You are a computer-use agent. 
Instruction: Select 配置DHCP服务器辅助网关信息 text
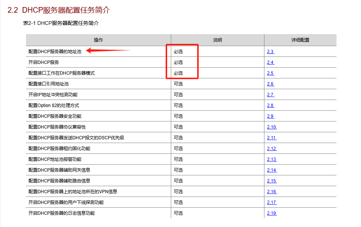[x=59, y=170]
